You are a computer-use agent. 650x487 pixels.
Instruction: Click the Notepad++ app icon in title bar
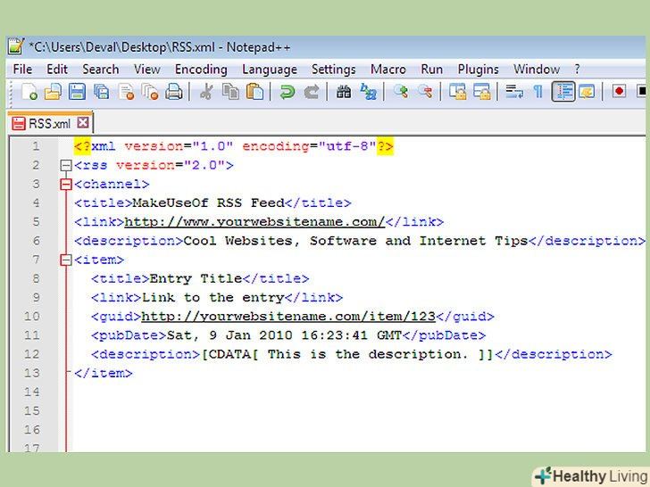[x=16, y=46]
